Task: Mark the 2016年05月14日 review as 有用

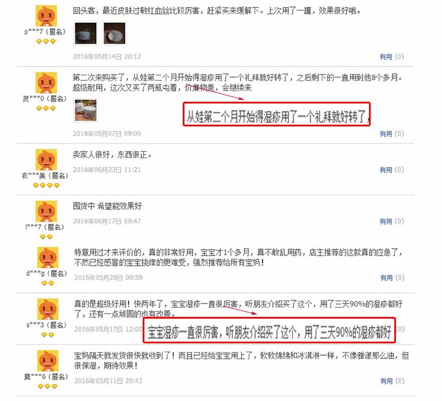Action: point(385,57)
